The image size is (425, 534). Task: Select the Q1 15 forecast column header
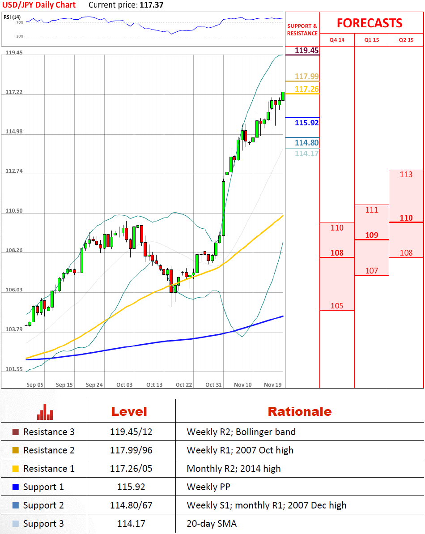click(x=372, y=40)
